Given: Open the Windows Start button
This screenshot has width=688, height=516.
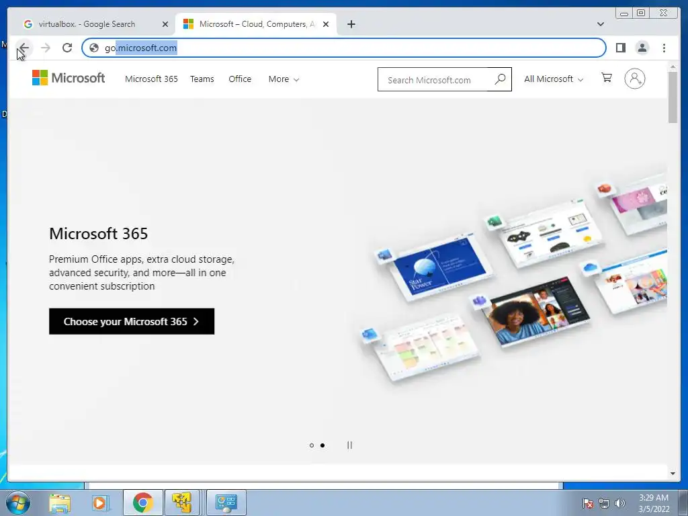Looking at the screenshot, I should pos(18,503).
